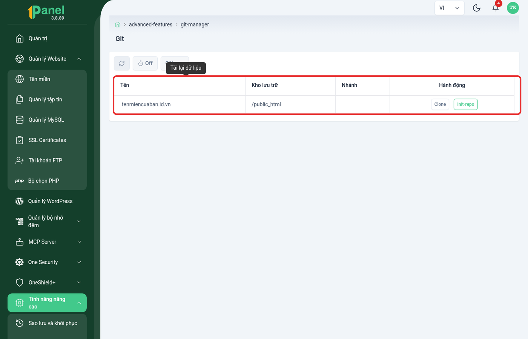Select the tenmiencuaban.id.vn name cell

(180, 104)
